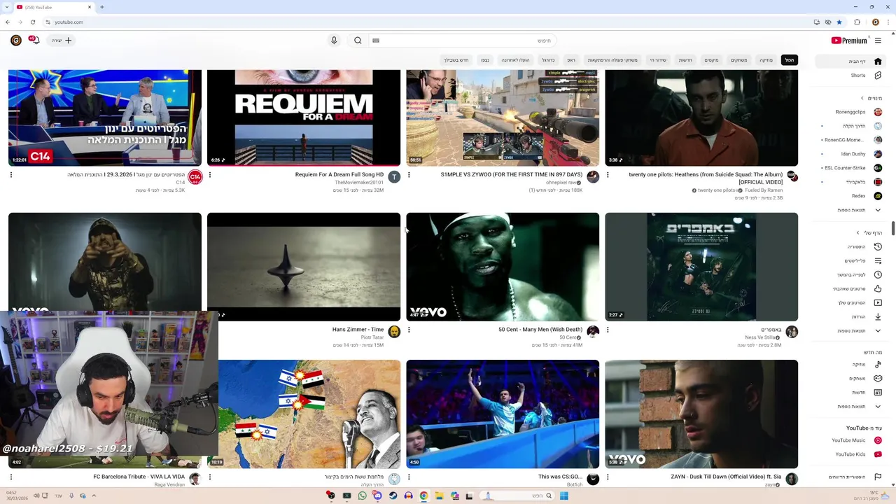Open C14 channel avatar
896x504 pixels.
click(195, 177)
